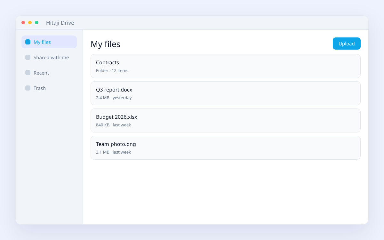Open the My files section

coord(49,42)
